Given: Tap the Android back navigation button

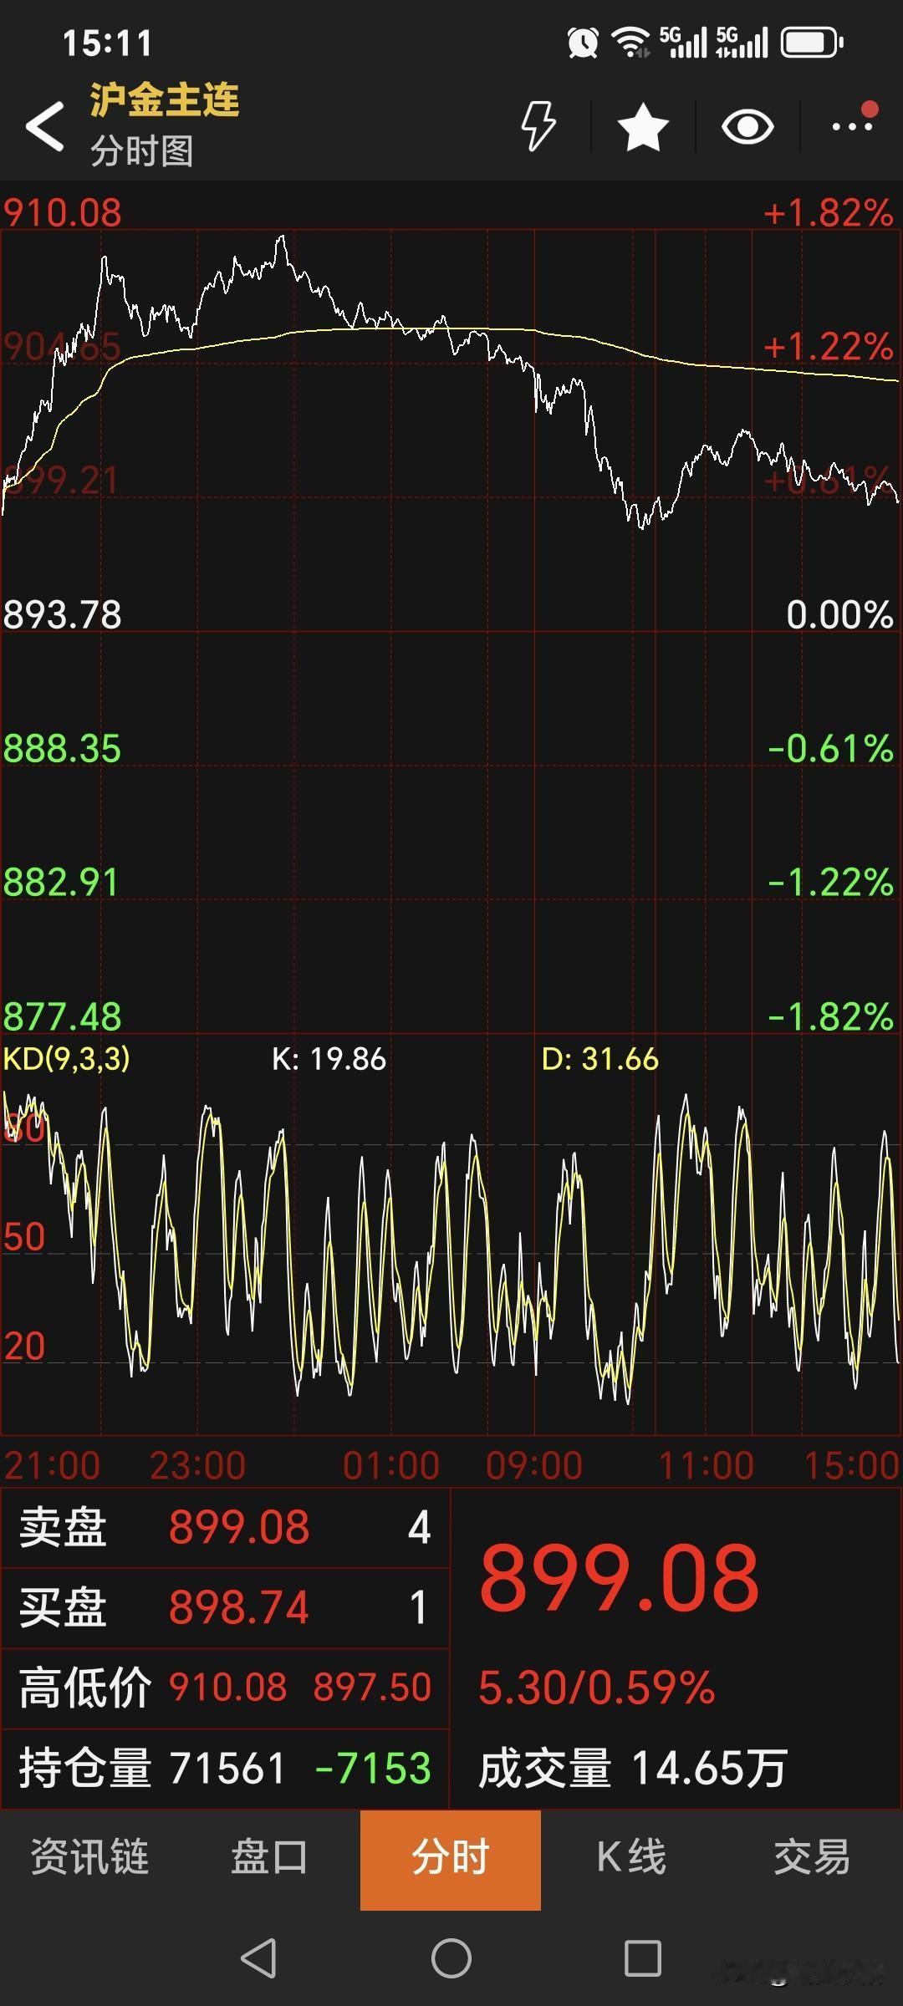Looking at the screenshot, I should click(x=258, y=1958).
